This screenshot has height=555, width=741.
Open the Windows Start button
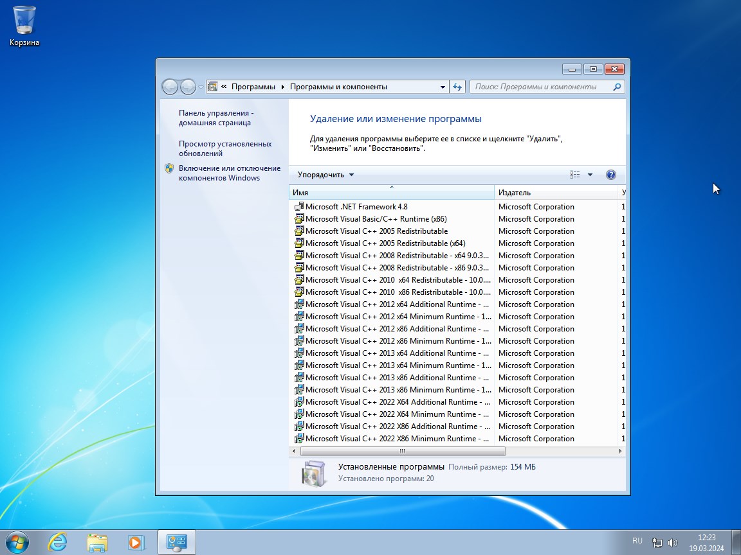click(x=17, y=542)
